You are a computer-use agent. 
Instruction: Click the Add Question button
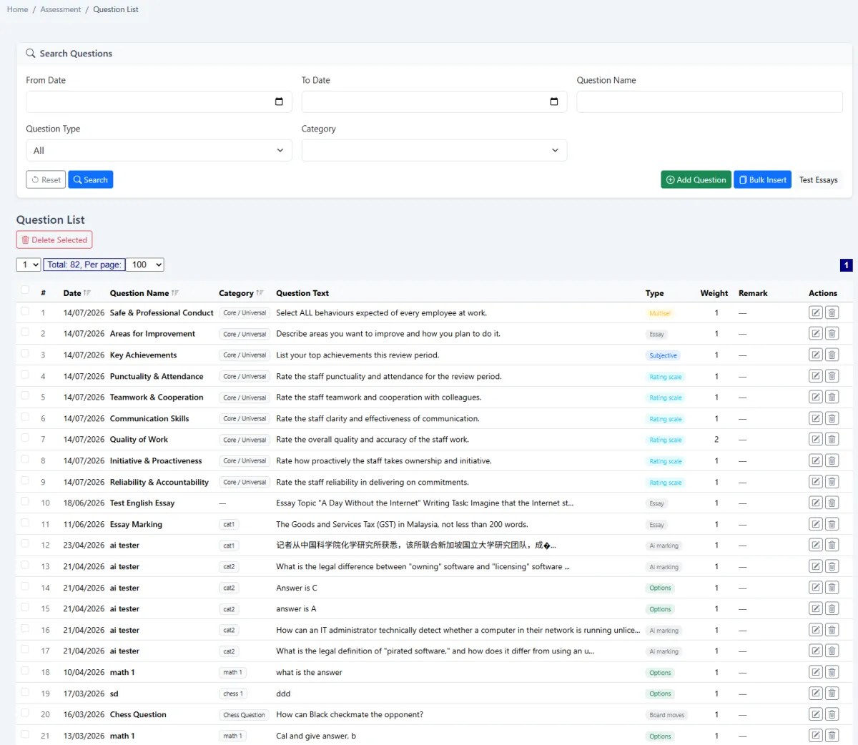[x=696, y=179]
